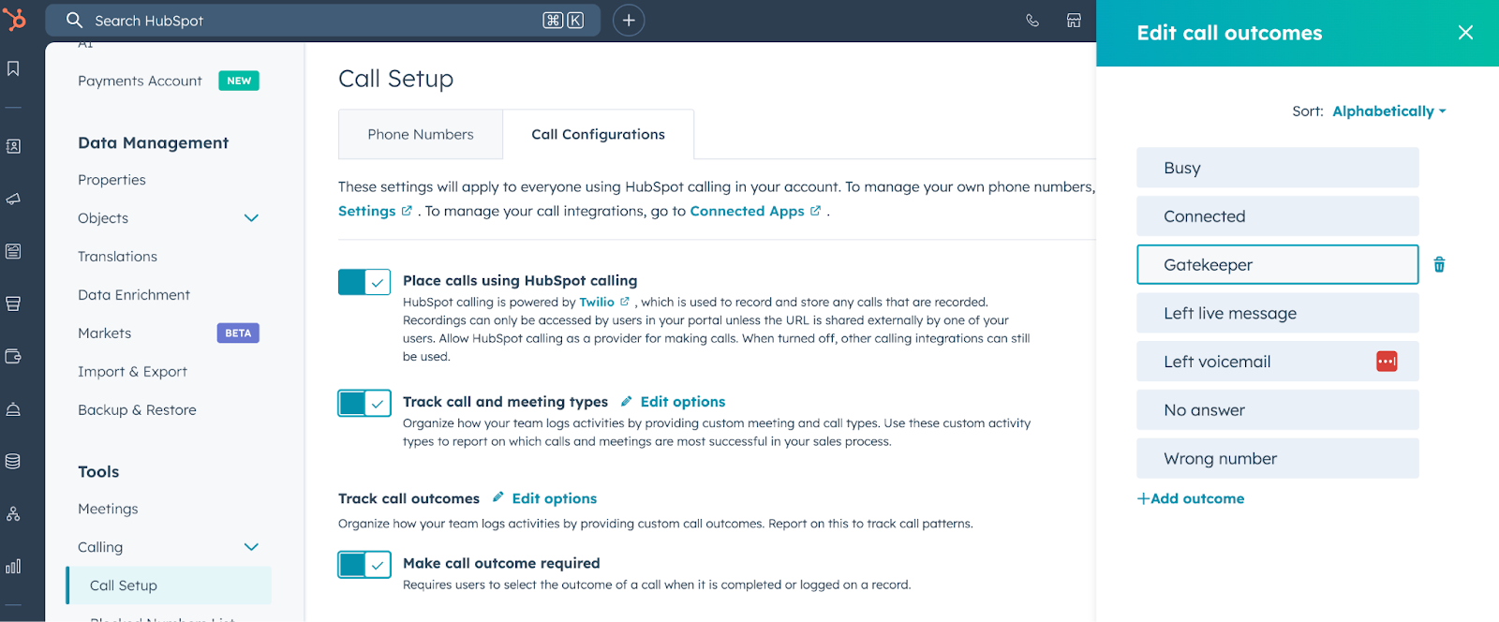Switch to the Phone Numbers tab
The width and height of the screenshot is (1499, 622).
(421, 135)
